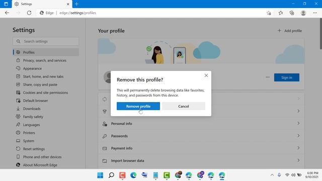Open Phone and other devices
Screen dimensions: 322x181
click(42, 157)
